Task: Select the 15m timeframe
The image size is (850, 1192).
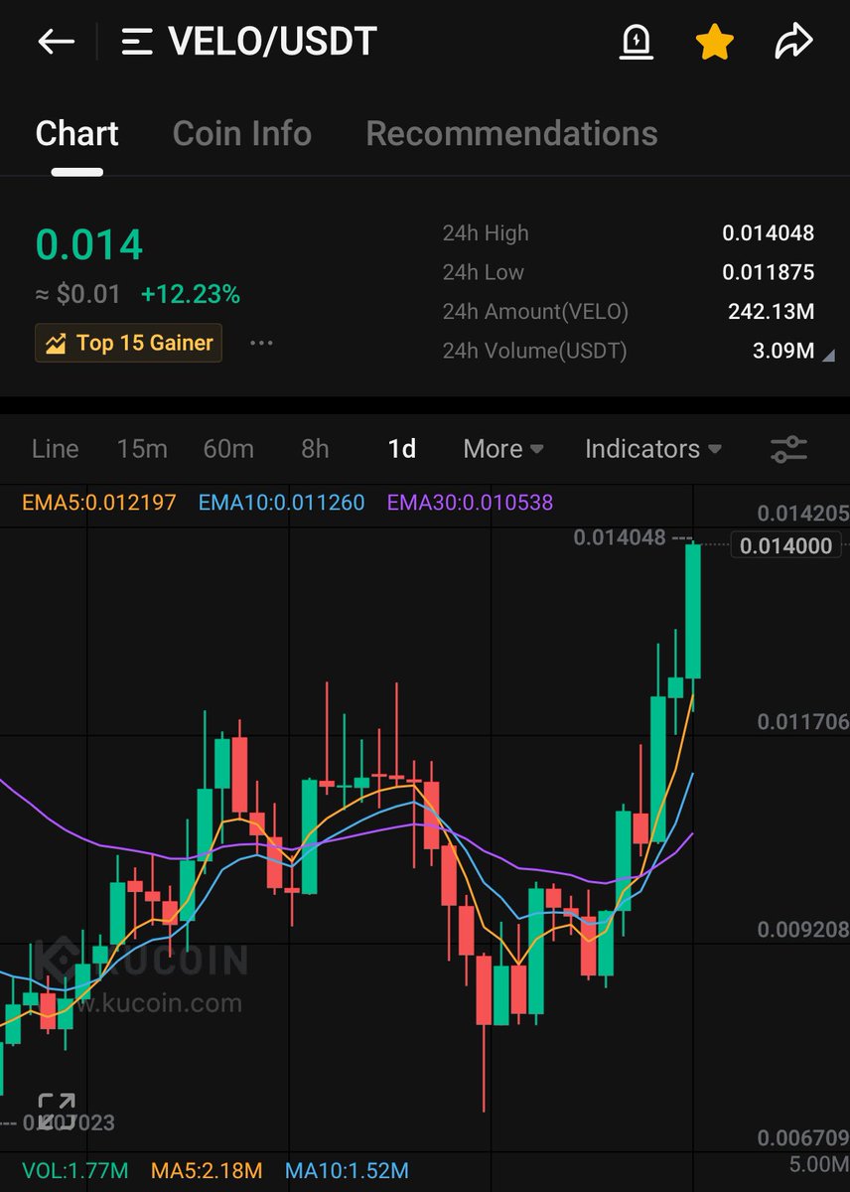Action: click(142, 449)
